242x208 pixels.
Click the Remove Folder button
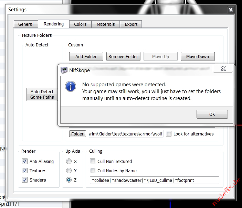click(x=123, y=57)
